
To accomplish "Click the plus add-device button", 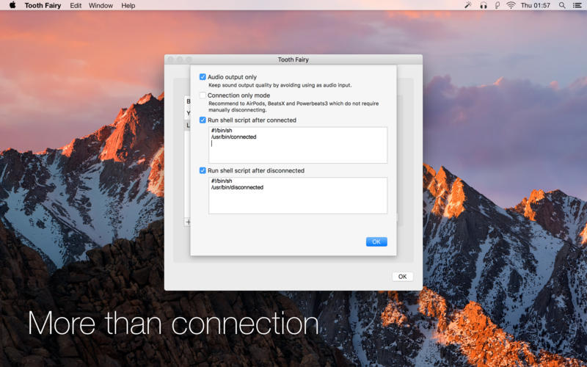I will (188, 222).
